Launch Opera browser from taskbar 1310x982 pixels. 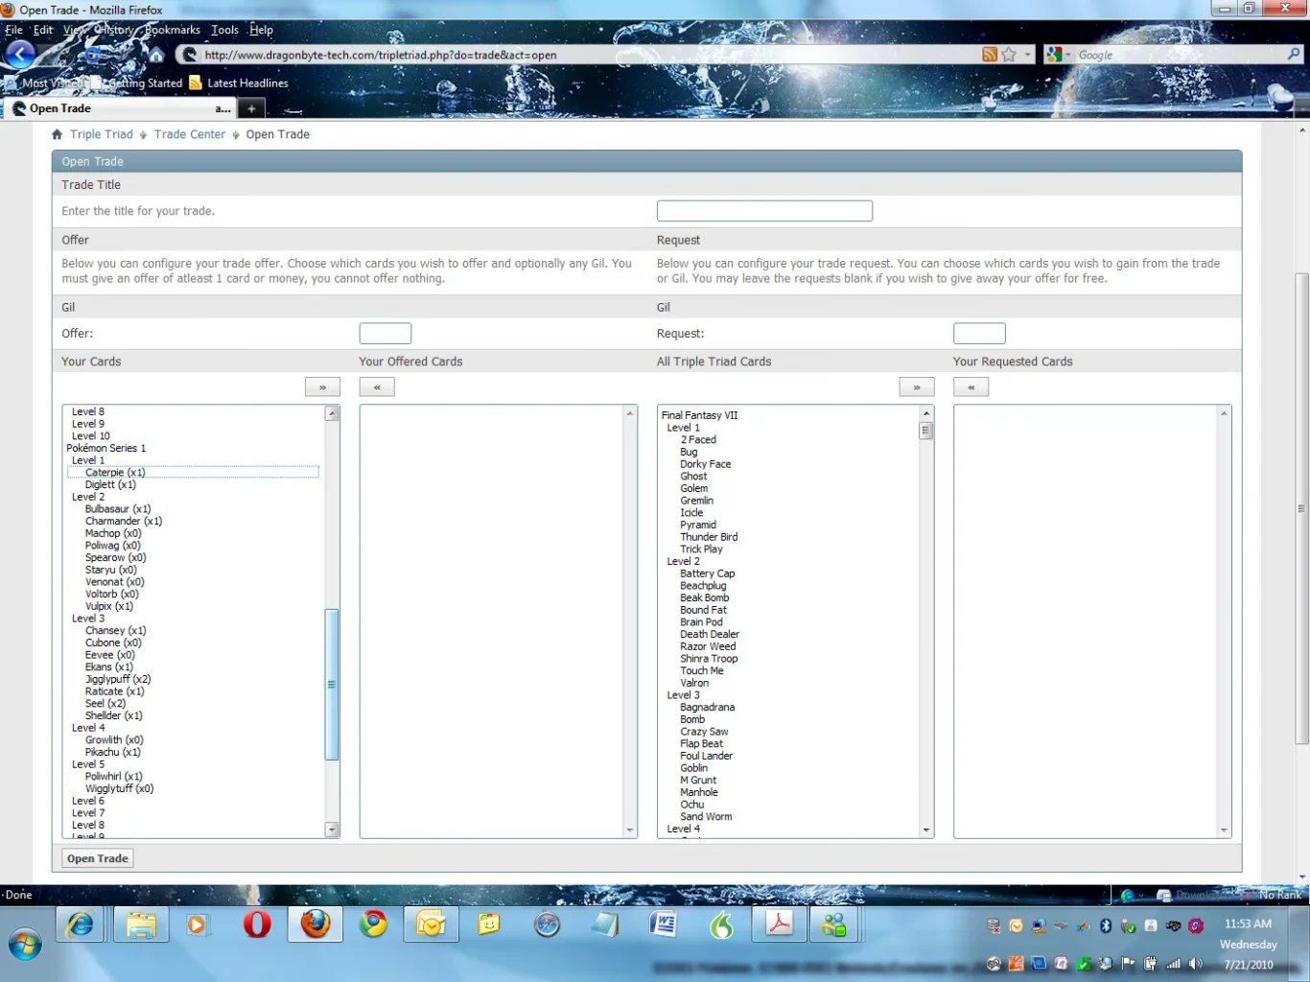click(256, 924)
